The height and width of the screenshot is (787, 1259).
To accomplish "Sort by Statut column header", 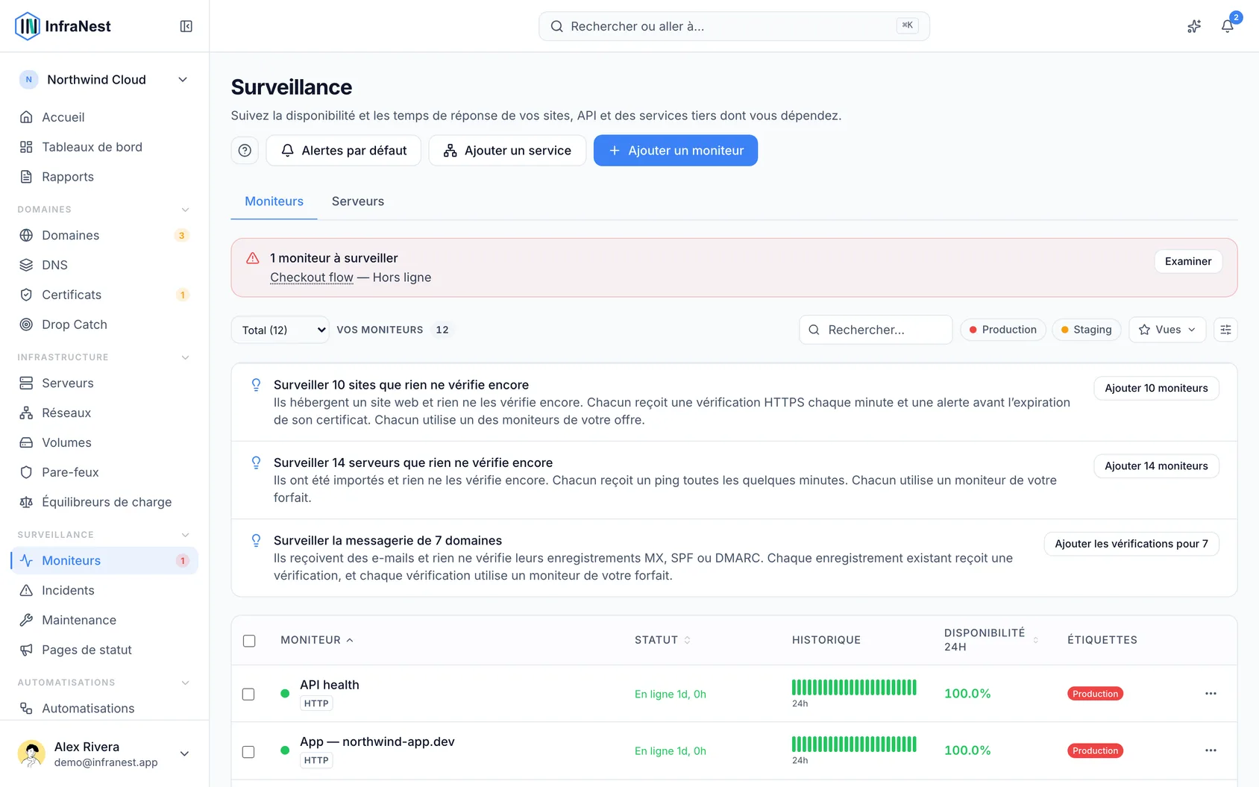I will pos(662,640).
